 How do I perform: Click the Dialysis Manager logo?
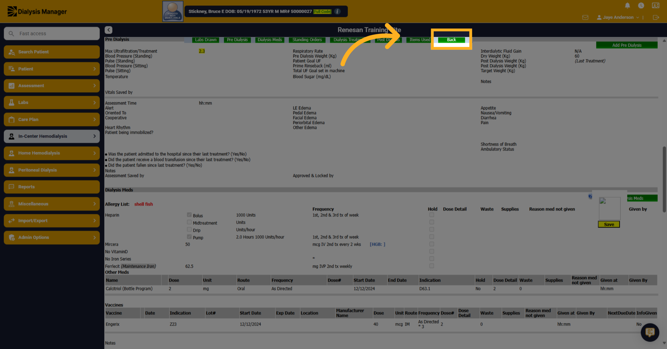[37, 11]
